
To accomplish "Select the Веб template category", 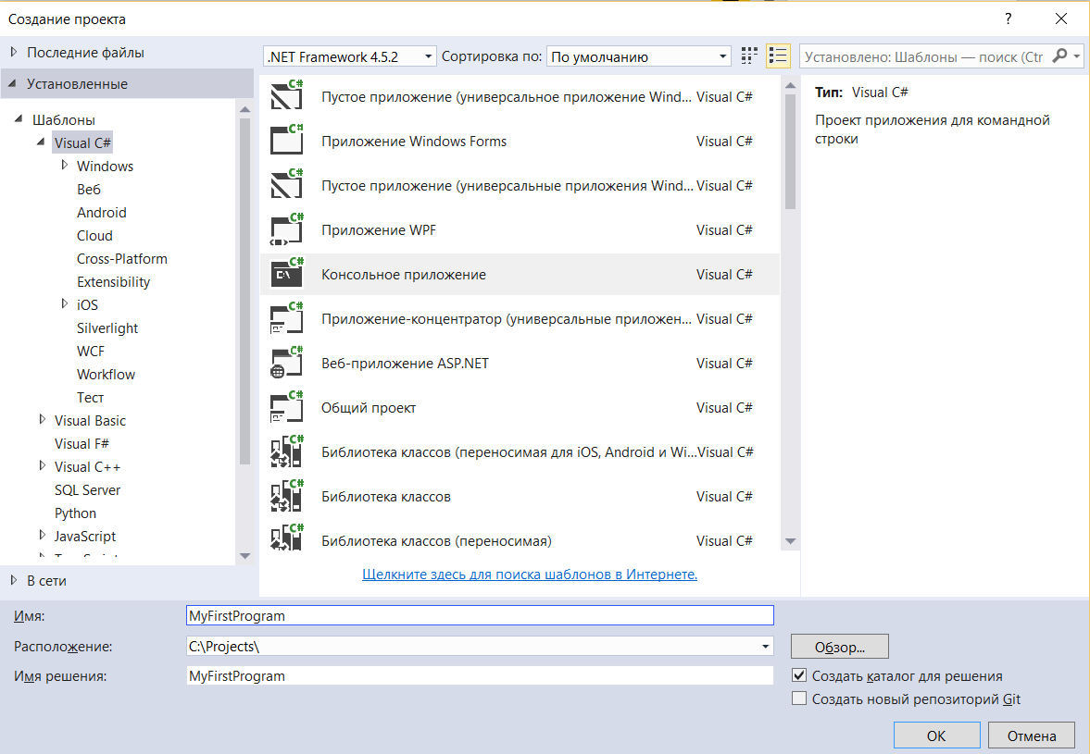I will (89, 189).
